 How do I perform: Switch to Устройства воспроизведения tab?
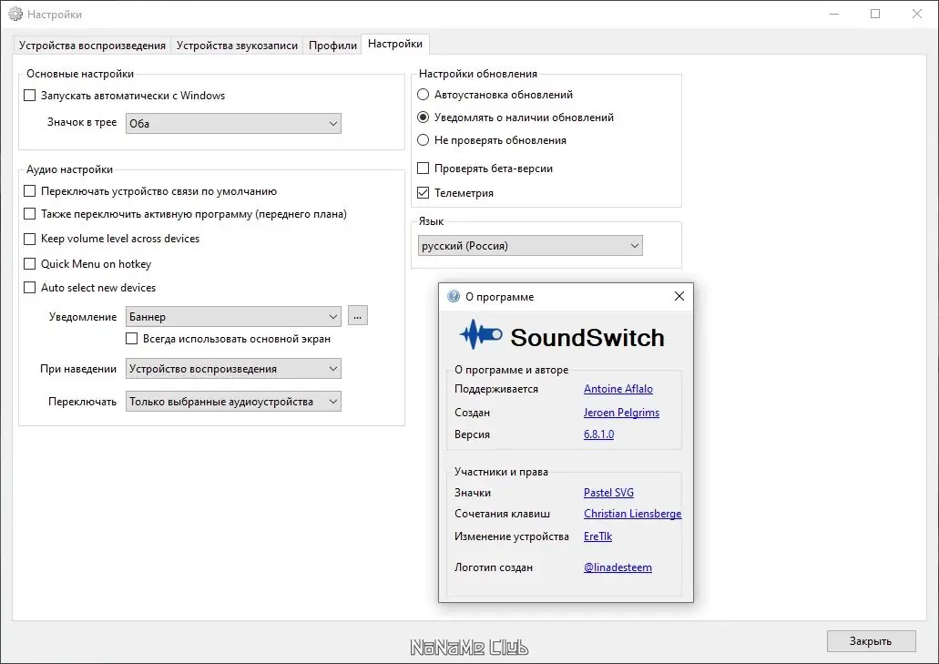pos(92,46)
